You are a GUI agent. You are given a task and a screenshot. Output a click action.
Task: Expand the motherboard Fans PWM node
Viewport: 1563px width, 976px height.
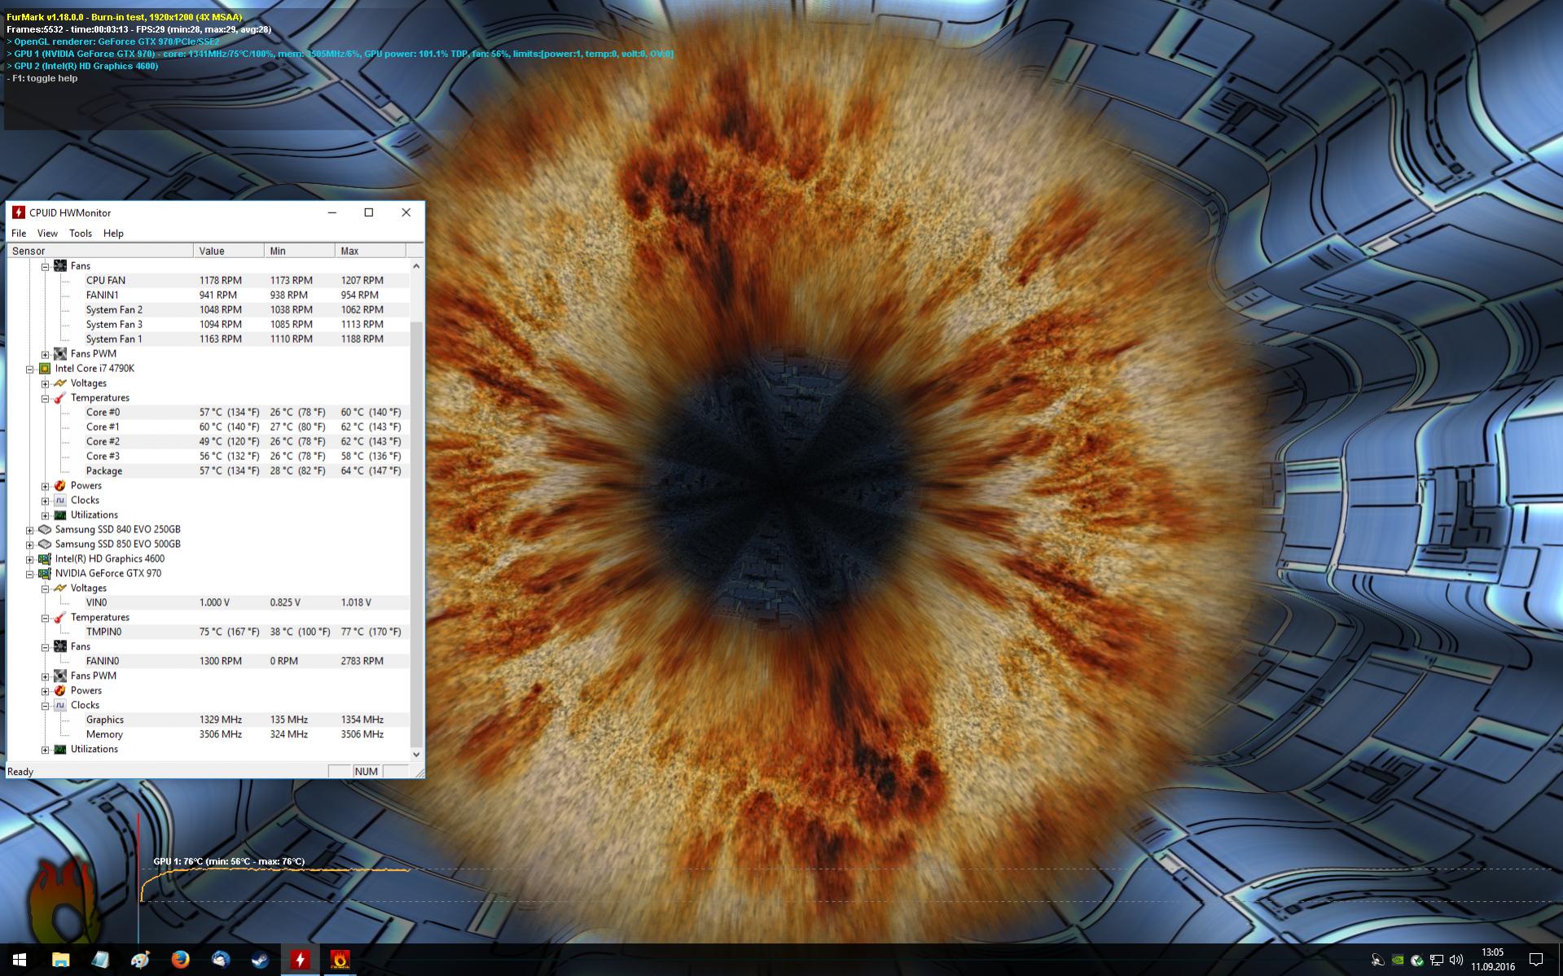pyautogui.click(x=46, y=354)
